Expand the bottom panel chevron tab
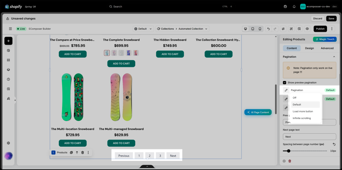 click(147, 167)
